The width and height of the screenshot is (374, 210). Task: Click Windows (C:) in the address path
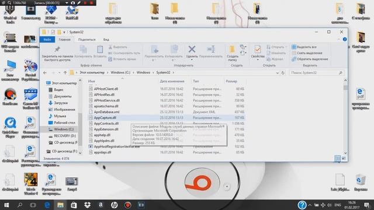coord(120,72)
